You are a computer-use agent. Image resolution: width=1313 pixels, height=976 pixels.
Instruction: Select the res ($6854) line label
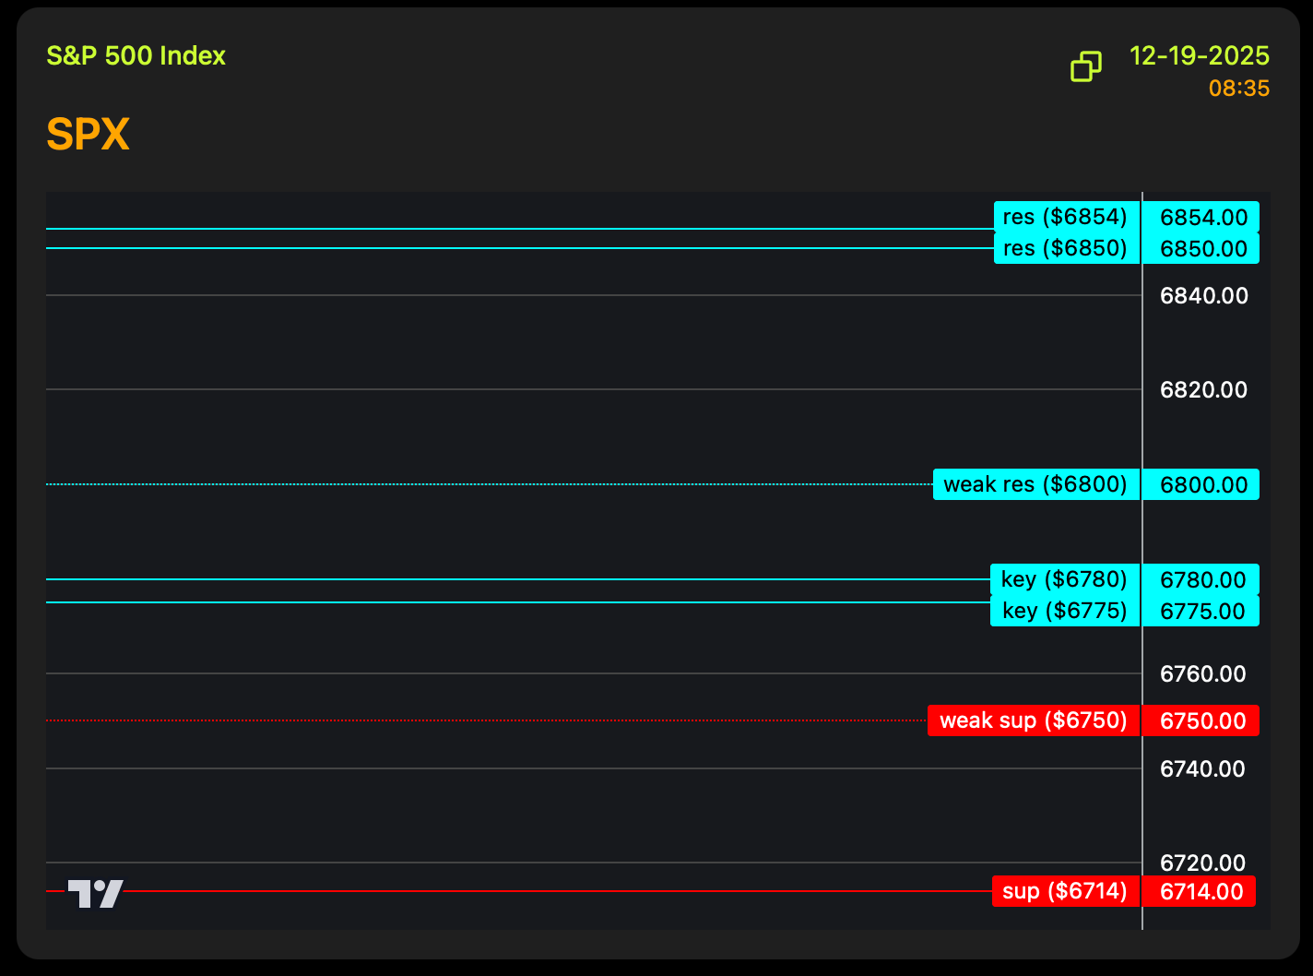[x=1066, y=217]
